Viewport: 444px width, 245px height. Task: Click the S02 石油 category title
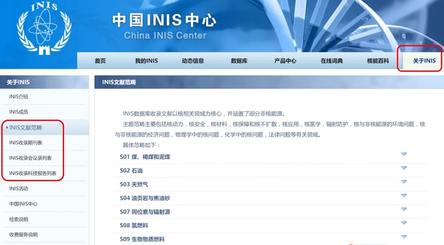tap(131, 171)
